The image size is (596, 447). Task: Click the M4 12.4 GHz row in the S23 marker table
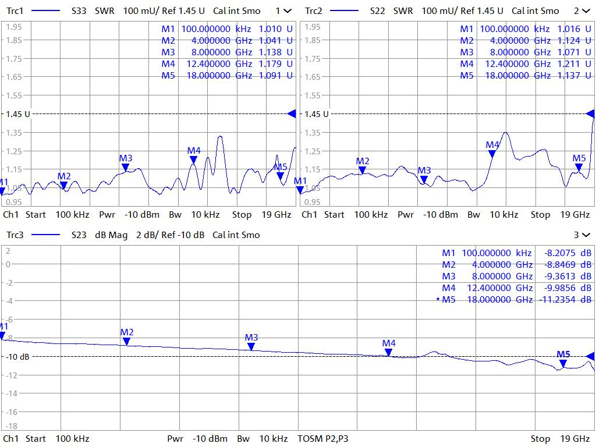[516, 288]
